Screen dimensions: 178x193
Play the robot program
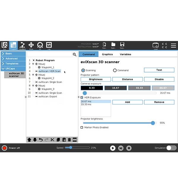pos(113,148)
